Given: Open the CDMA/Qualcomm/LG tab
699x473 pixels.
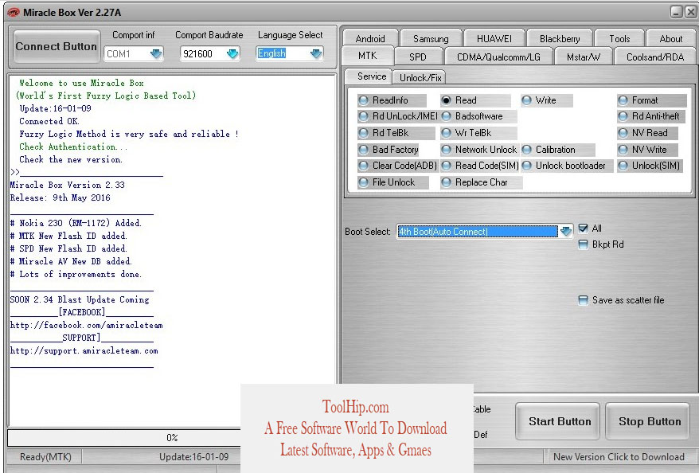Looking at the screenshot, I should click(498, 57).
